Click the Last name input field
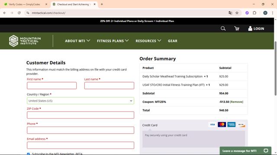This screenshot has width=277, height=155. pyautogui.click(x=109, y=86)
